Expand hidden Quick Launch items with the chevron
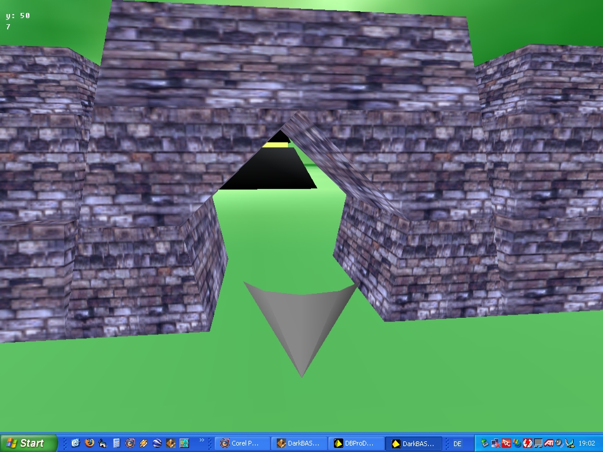The image size is (603, 452). (x=202, y=440)
